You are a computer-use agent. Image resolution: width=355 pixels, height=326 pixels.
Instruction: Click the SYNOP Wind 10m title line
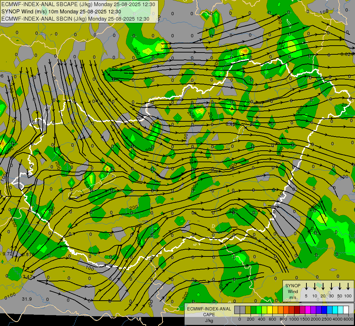coord(61,12)
